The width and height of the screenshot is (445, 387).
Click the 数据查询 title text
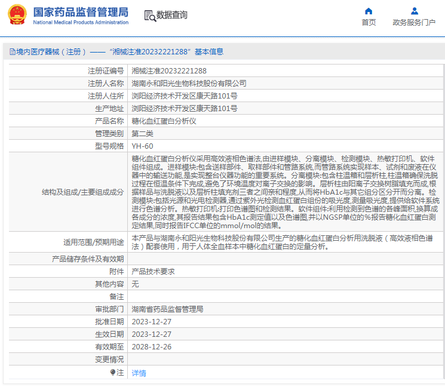click(171, 15)
